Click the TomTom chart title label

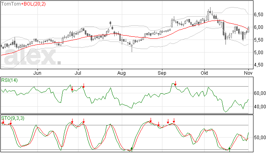(11, 4)
